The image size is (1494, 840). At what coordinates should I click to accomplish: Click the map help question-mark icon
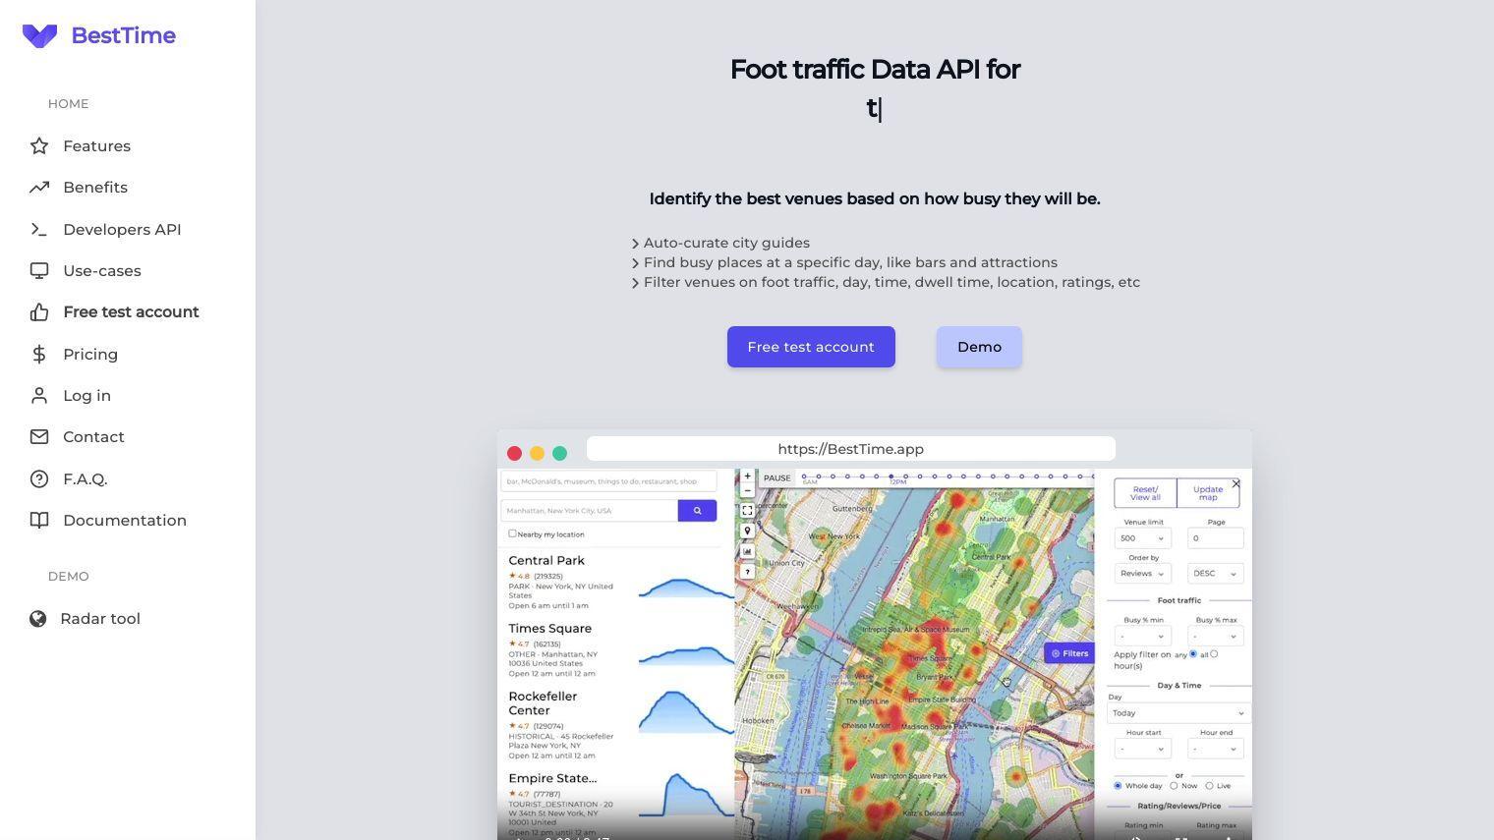coord(747,571)
